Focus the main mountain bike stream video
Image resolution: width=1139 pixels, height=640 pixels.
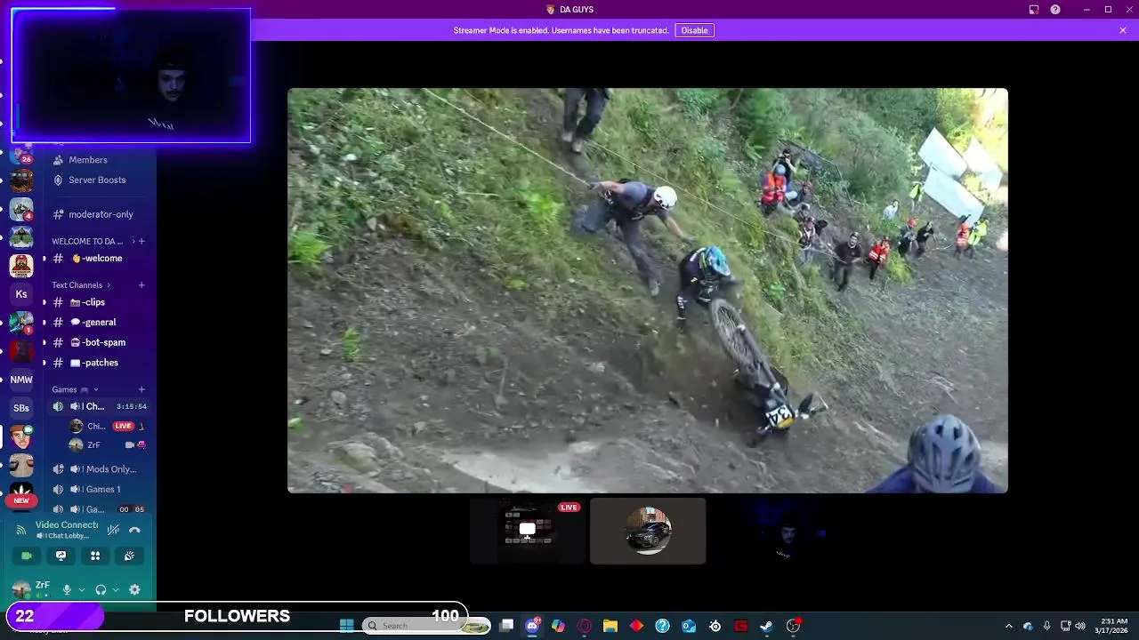tap(648, 291)
